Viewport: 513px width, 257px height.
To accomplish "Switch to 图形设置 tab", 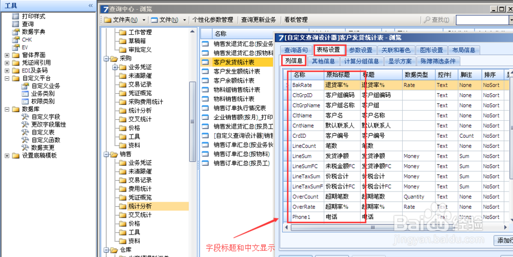I will coord(431,50).
